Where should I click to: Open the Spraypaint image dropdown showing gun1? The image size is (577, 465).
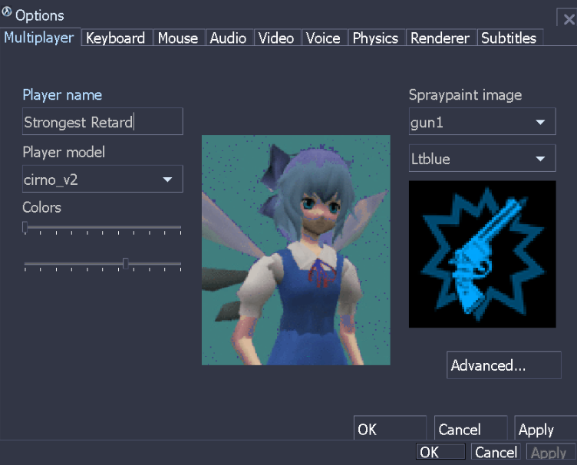click(x=483, y=121)
